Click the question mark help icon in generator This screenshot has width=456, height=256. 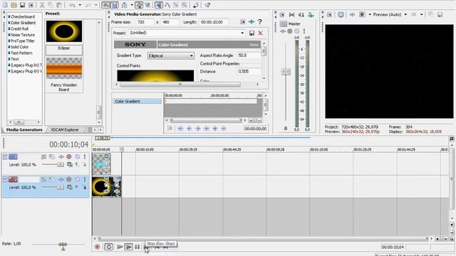260,22
